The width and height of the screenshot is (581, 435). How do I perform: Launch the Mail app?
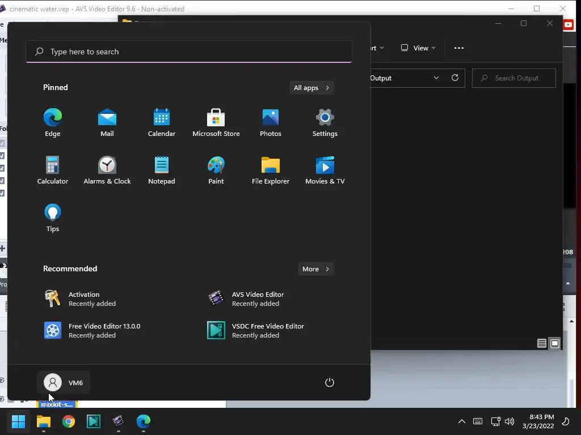tap(107, 123)
